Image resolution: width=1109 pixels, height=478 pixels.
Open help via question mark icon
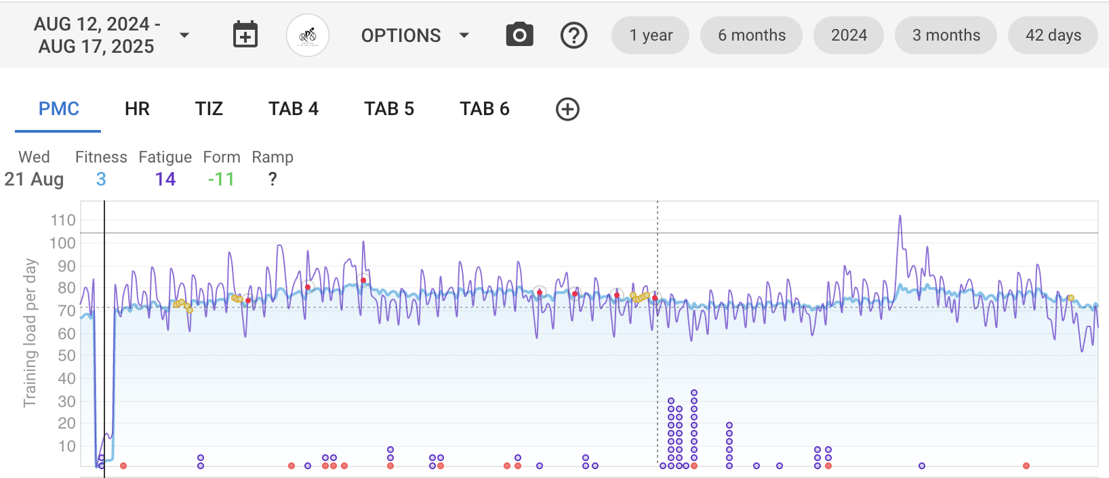[573, 35]
